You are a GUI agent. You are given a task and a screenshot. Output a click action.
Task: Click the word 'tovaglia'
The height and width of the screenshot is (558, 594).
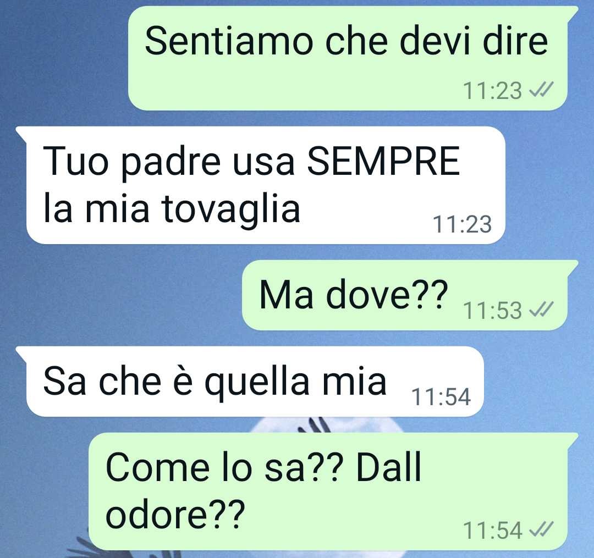click(230, 209)
